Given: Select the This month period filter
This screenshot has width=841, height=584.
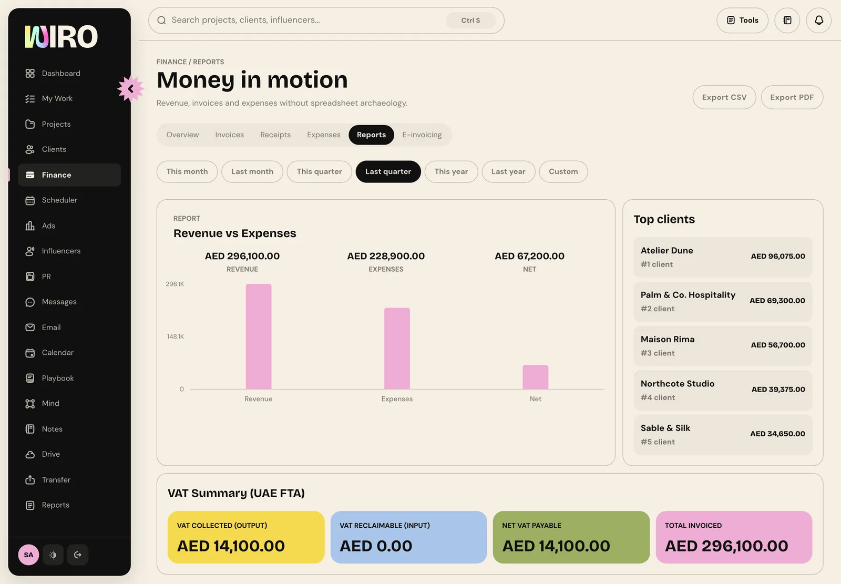Looking at the screenshot, I should click(187, 172).
